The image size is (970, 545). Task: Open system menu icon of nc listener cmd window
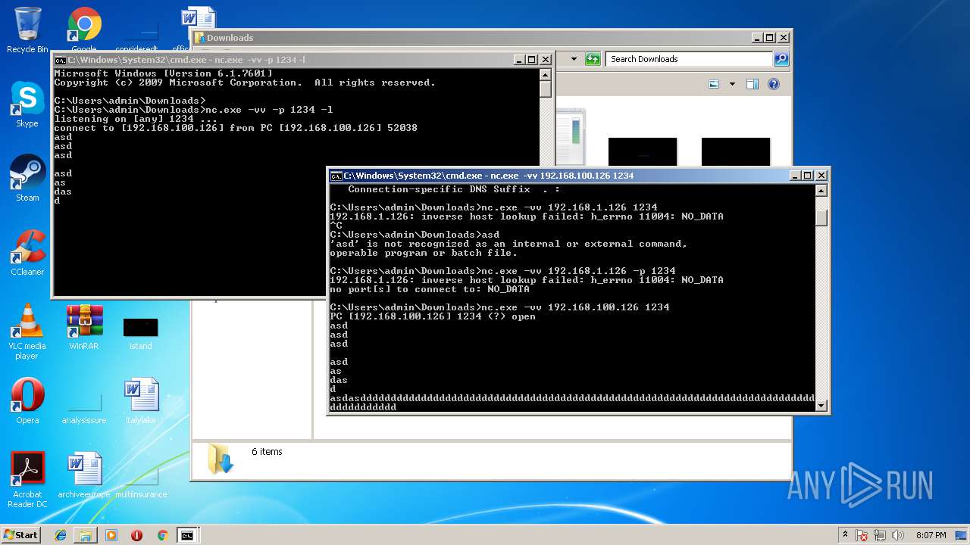(x=60, y=60)
